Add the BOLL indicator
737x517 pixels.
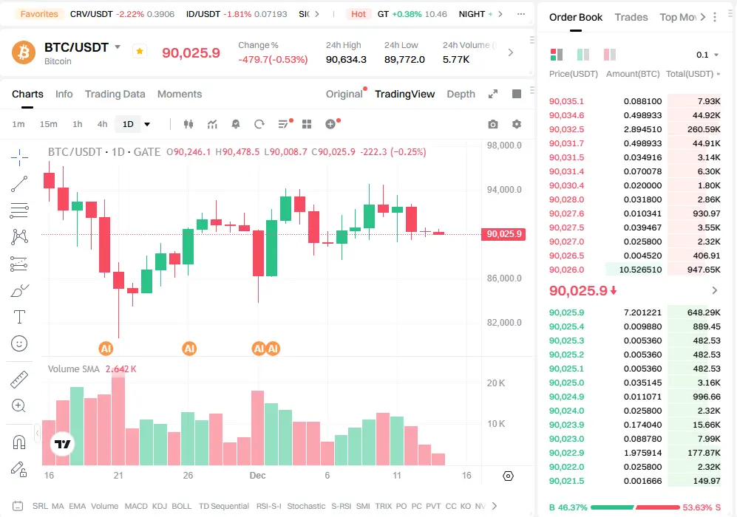[x=181, y=506]
